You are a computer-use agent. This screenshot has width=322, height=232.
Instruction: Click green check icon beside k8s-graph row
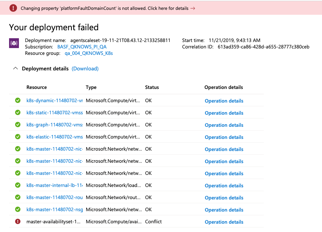[18, 125]
